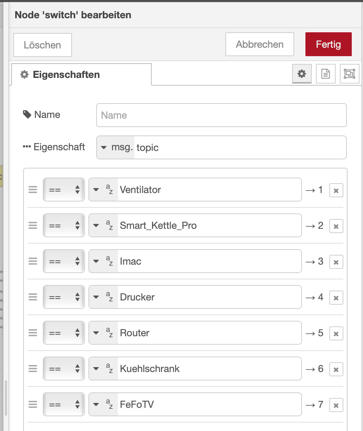Expand value type dropdown for Drucker
The width and height of the screenshot is (363, 431).
(103, 297)
